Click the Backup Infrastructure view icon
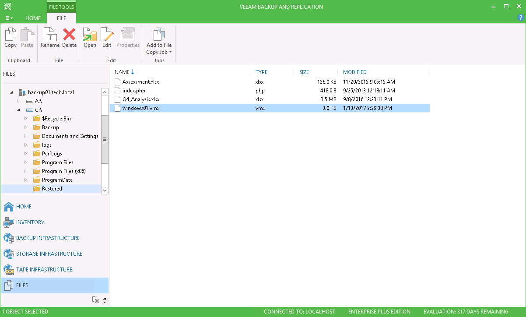Image resolution: width=526 pixels, height=317 pixels. tap(8, 238)
